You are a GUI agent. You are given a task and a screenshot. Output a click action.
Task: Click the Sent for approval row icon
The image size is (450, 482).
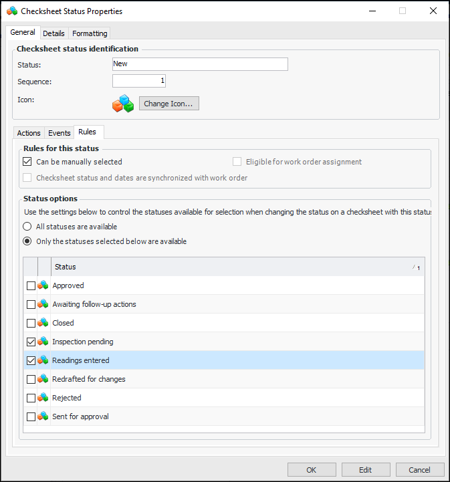pyautogui.click(x=43, y=416)
